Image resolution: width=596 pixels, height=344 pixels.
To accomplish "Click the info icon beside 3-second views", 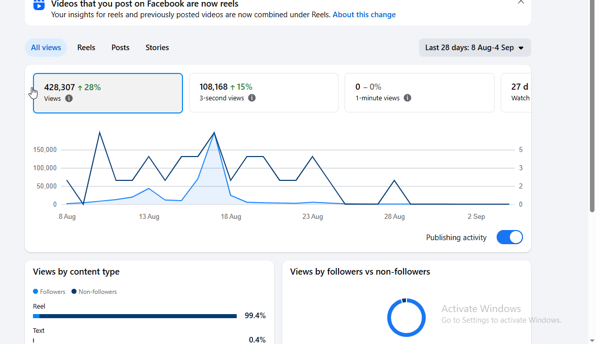I will pos(251,98).
